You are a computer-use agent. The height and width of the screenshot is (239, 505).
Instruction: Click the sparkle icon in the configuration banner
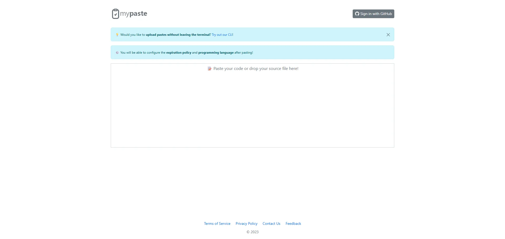pyautogui.click(x=117, y=53)
